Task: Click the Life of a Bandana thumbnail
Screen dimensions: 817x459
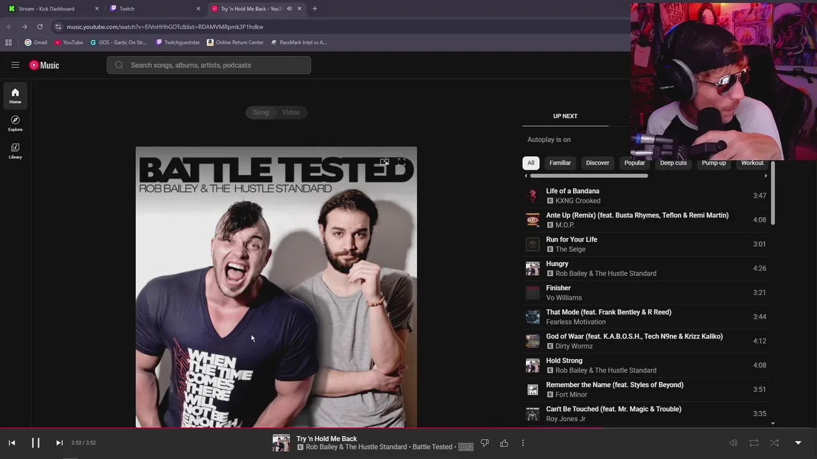Action: click(532, 196)
